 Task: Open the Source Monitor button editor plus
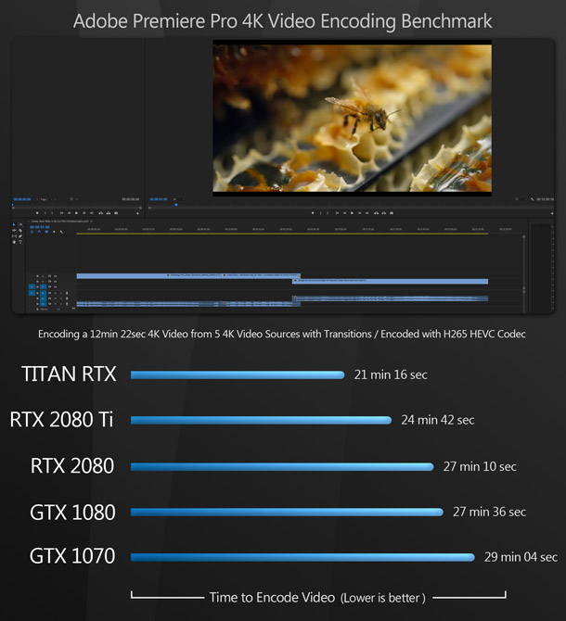pos(136,212)
